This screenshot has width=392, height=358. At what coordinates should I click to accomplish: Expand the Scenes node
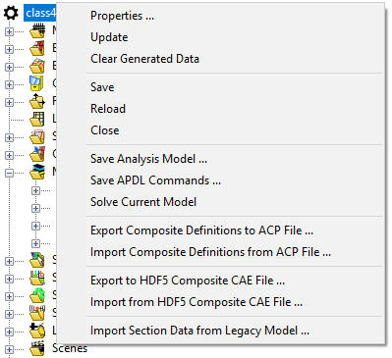pos(9,349)
